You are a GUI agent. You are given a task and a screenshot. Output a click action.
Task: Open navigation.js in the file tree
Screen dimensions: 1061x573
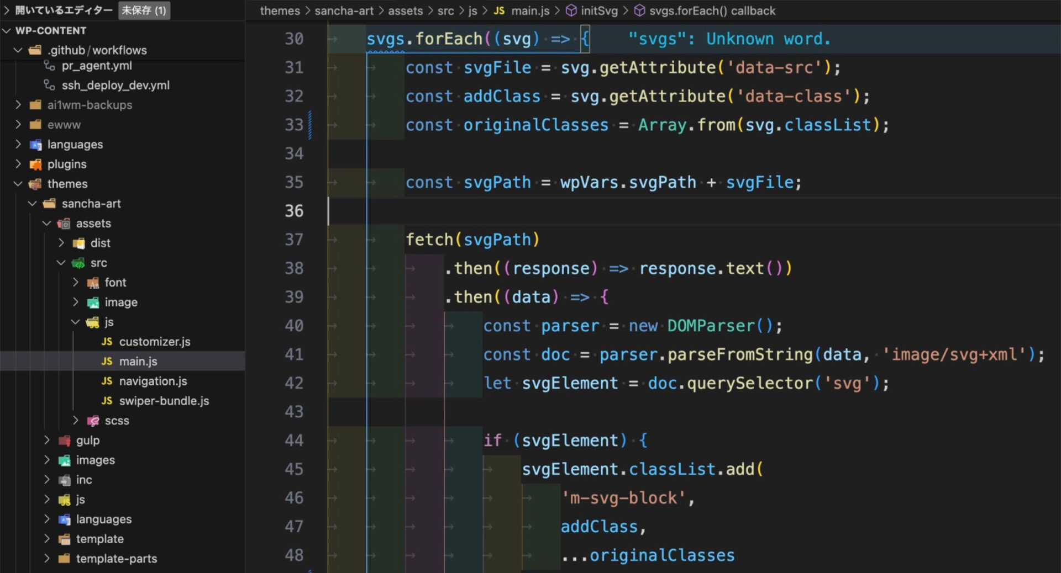(153, 381)
